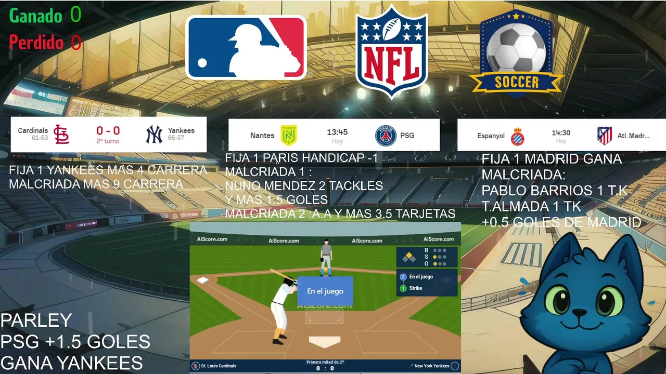Click the St. Louis Cardinals footer logo
666x374 pixels.
click(x=195, y=366)
